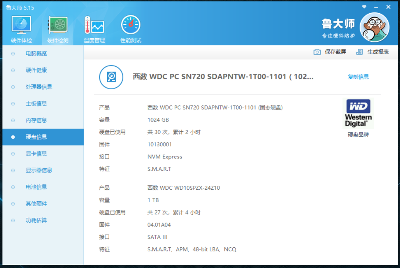The image size is (400, 268).
Task: Click the Western Digital brand logo
Action: point(358,113)
